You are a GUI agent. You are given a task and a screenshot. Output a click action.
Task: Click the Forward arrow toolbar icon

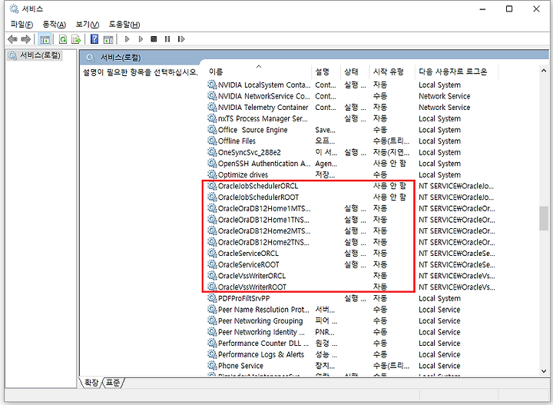point(26,39)
